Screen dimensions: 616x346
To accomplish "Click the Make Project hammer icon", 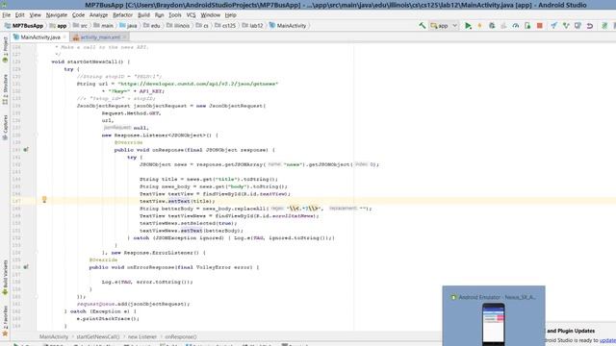I will pyautogui.click(x=422, y=26).
